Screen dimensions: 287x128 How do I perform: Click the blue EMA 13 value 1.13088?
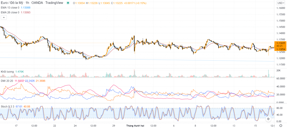[26, 8]
